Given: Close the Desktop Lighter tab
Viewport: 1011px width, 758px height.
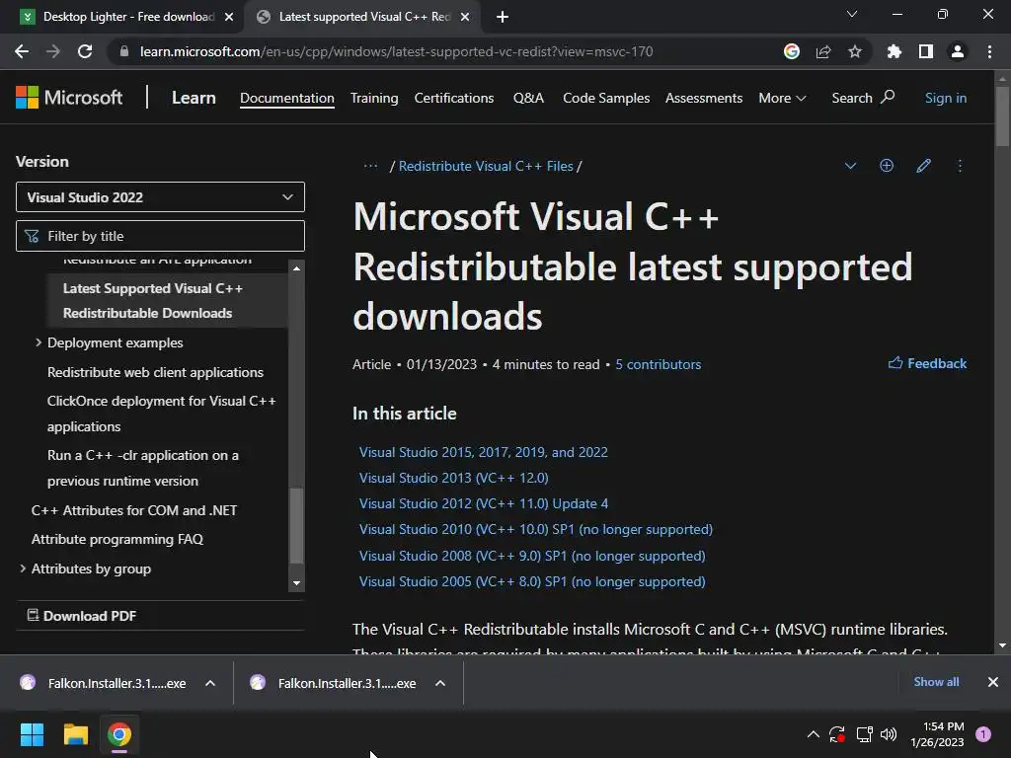Looking at the screenshot, I should pyautogui.click(x=229, y=17).
